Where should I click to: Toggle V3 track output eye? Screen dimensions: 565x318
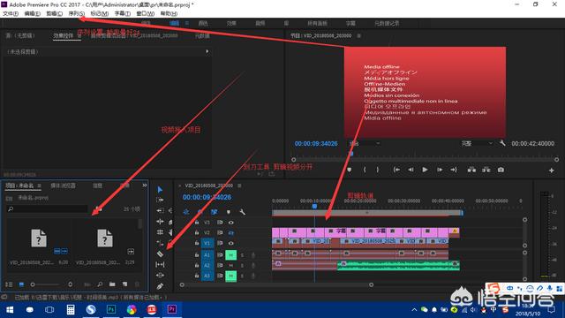(230, 223)
